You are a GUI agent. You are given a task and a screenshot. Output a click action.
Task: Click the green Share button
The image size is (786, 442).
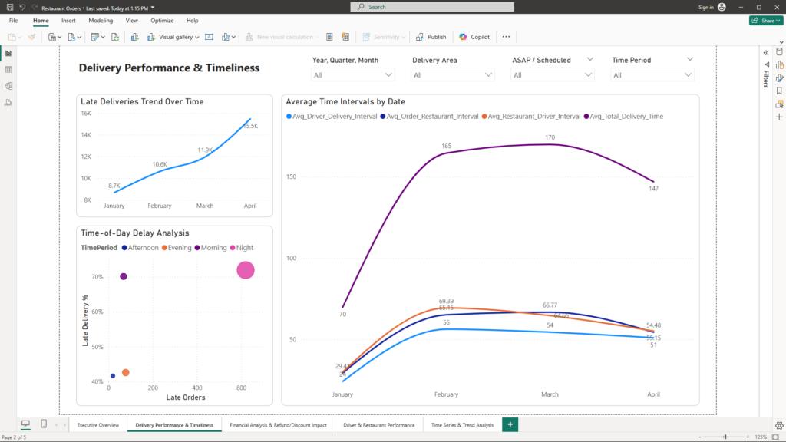(x=765, y=21)
